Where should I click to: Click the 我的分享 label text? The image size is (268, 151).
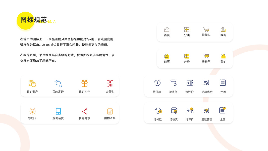pyautogui.click(x=84, y=118)
